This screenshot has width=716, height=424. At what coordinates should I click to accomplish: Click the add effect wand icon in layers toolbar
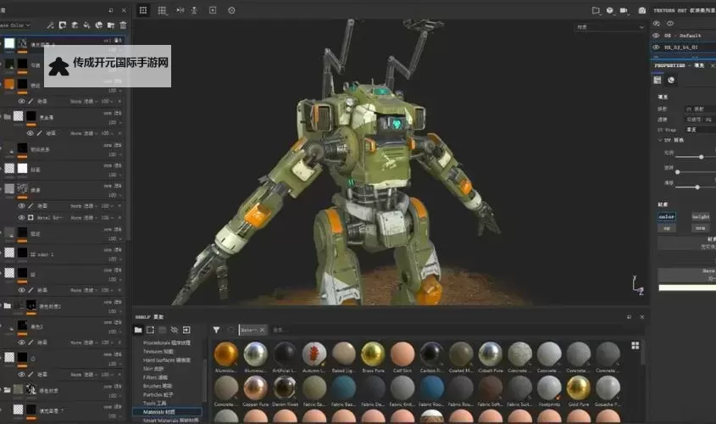point(50,25)
